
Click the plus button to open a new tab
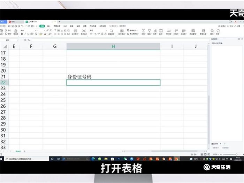[x=60, y=22]
